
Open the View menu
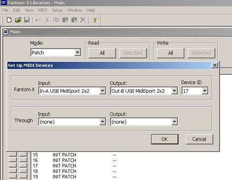click(29, 10)
